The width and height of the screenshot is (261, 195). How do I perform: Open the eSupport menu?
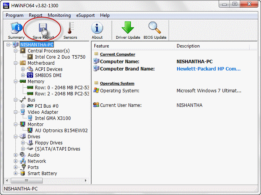point(85,15)
